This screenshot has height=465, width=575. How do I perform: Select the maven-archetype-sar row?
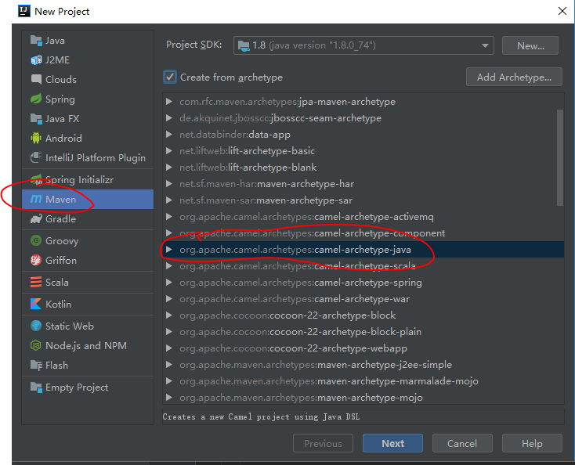363,200
